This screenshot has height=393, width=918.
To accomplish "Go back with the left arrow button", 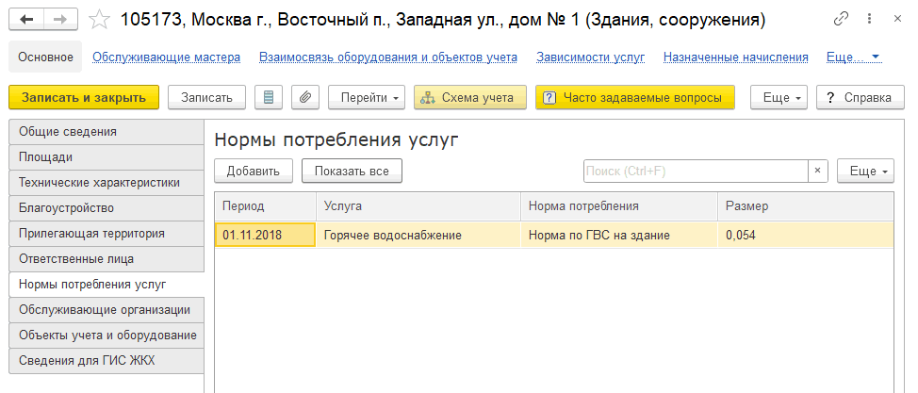I will coord(27,20).
